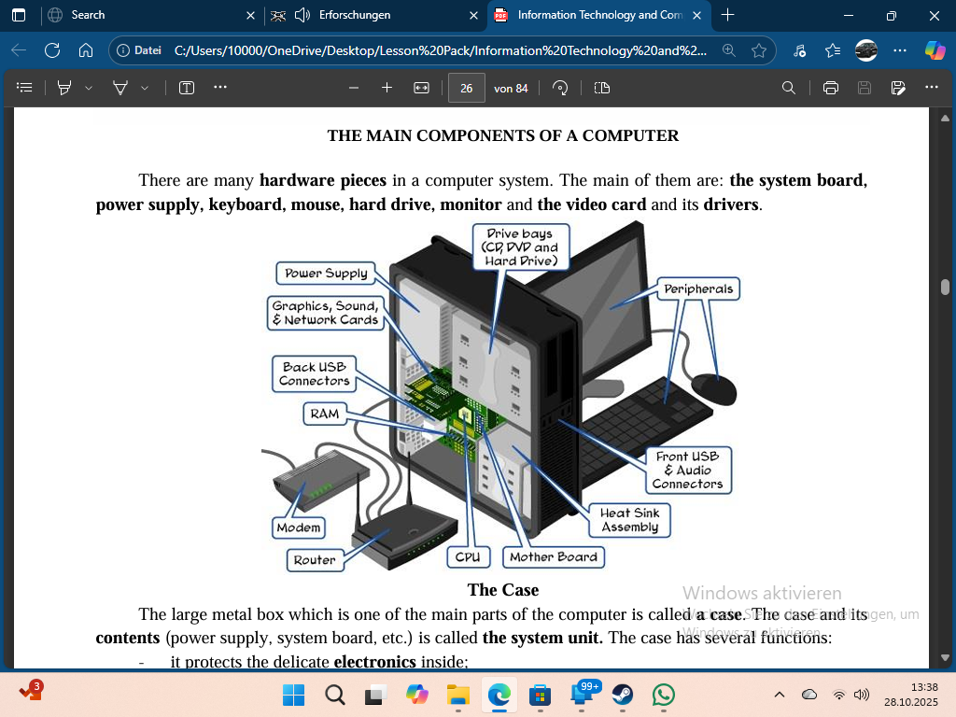The image size is (956, 717).
Task: Toggle fit to width view
Action: (421, 88)
